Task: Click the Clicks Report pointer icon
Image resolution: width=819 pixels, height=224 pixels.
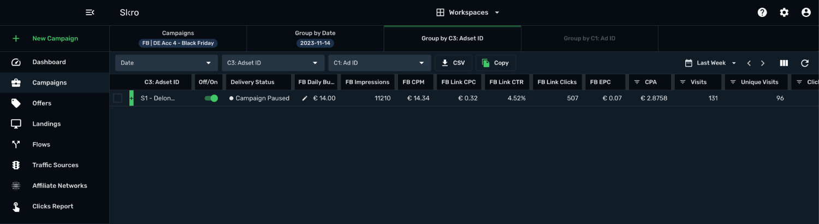Action: pos(16,207)
